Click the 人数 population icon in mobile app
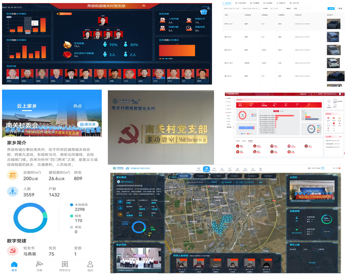347x276 pixels. (13, 191)
